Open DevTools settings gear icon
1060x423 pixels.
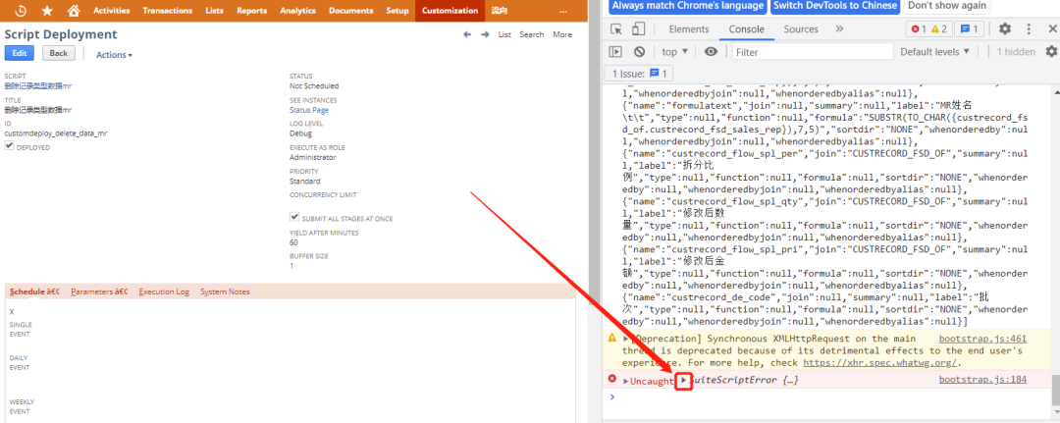pos(1005,29)
